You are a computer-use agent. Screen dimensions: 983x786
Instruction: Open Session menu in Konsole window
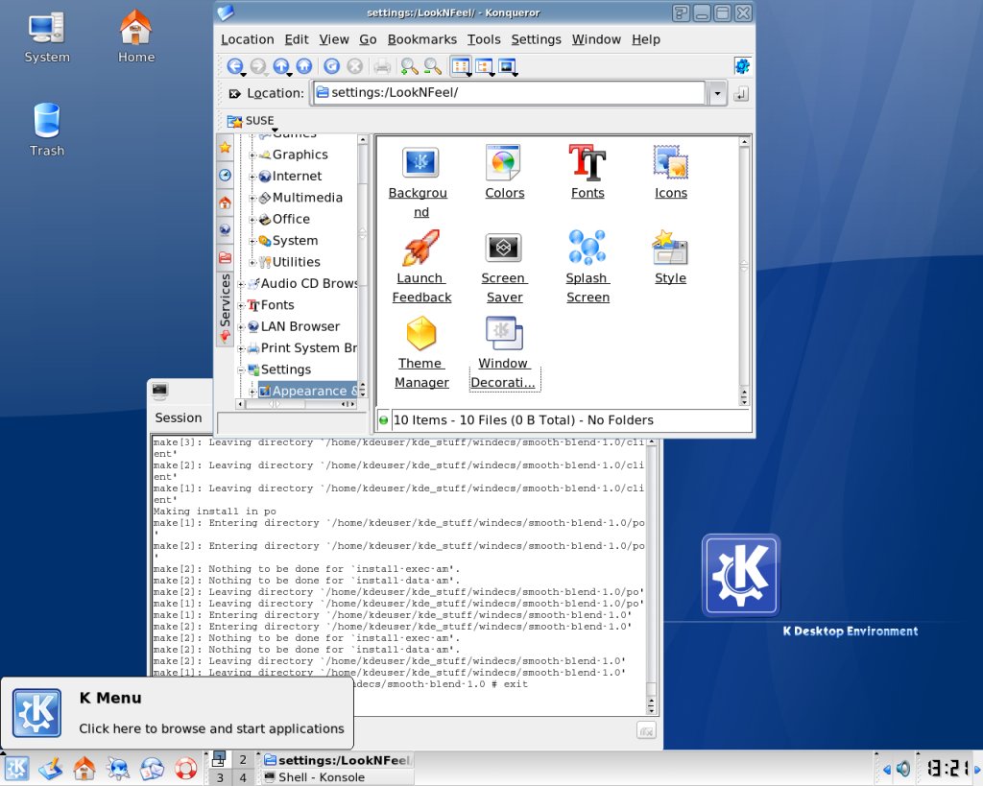[179, 417]
